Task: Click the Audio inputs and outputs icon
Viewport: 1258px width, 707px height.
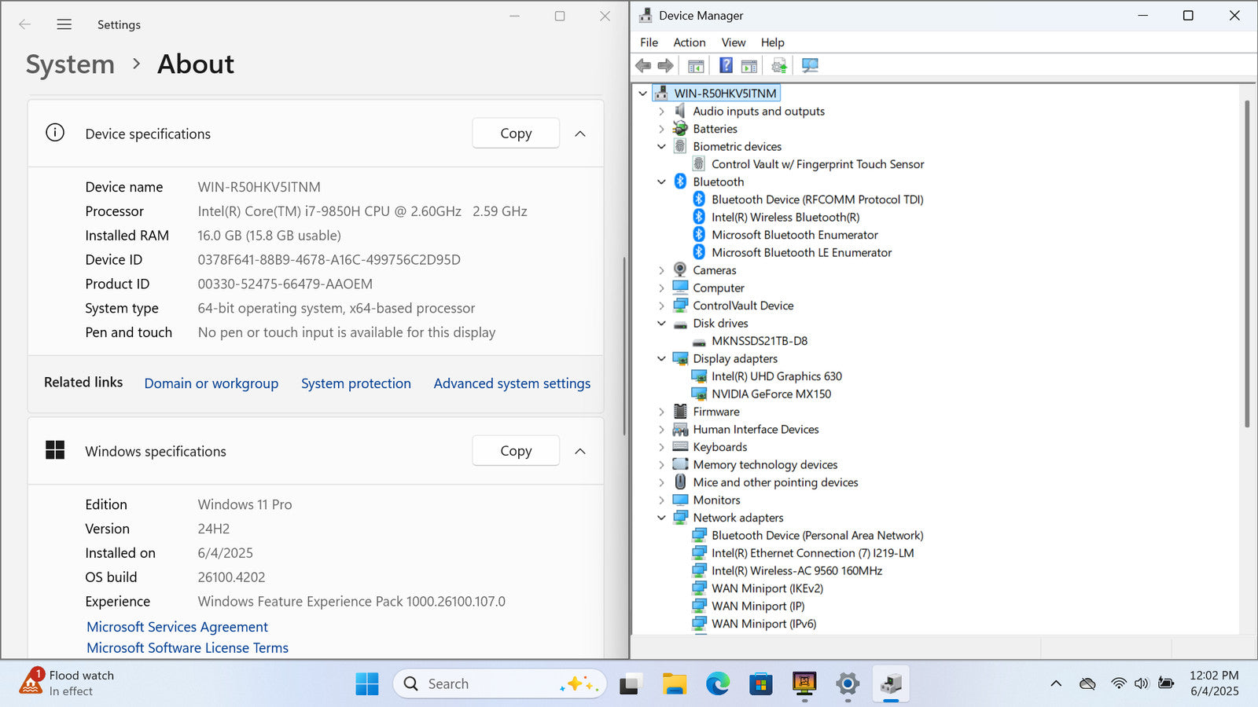Action: coord(680,111)
